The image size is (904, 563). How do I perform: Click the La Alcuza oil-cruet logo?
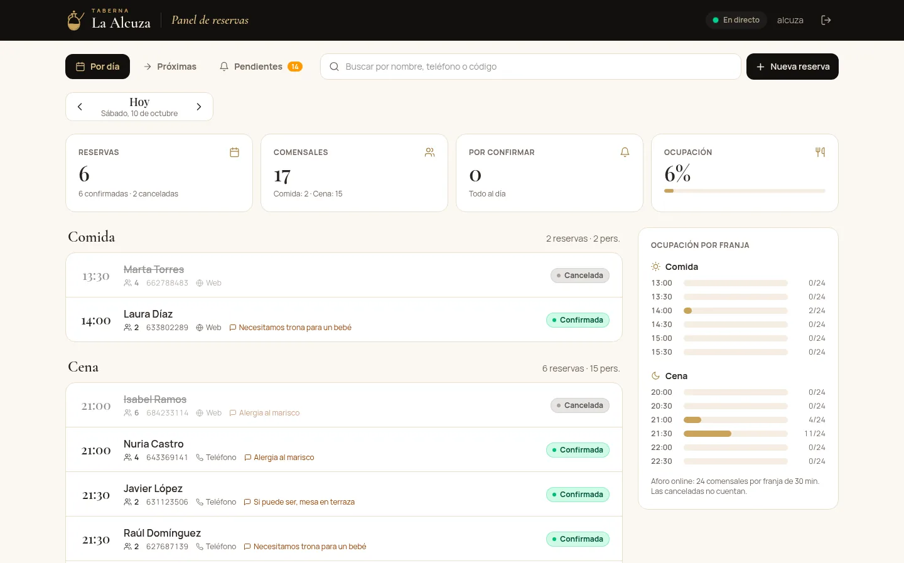click(75, 20)
